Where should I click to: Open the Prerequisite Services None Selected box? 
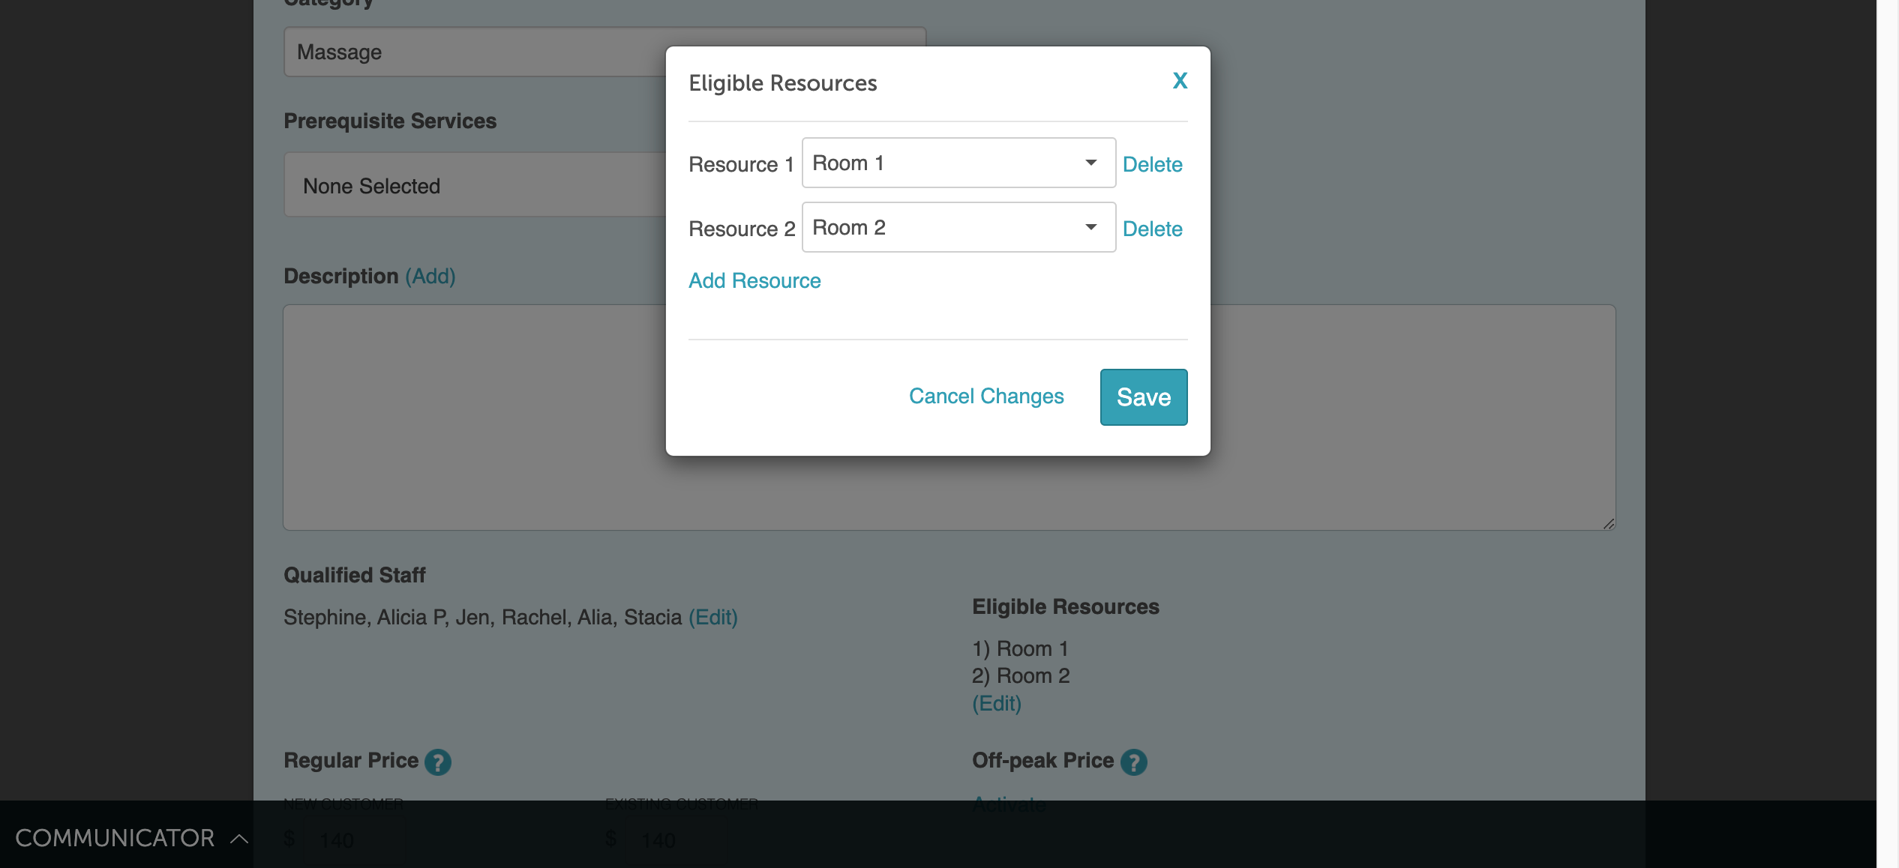pyautogui.click(x=472, y=185)
